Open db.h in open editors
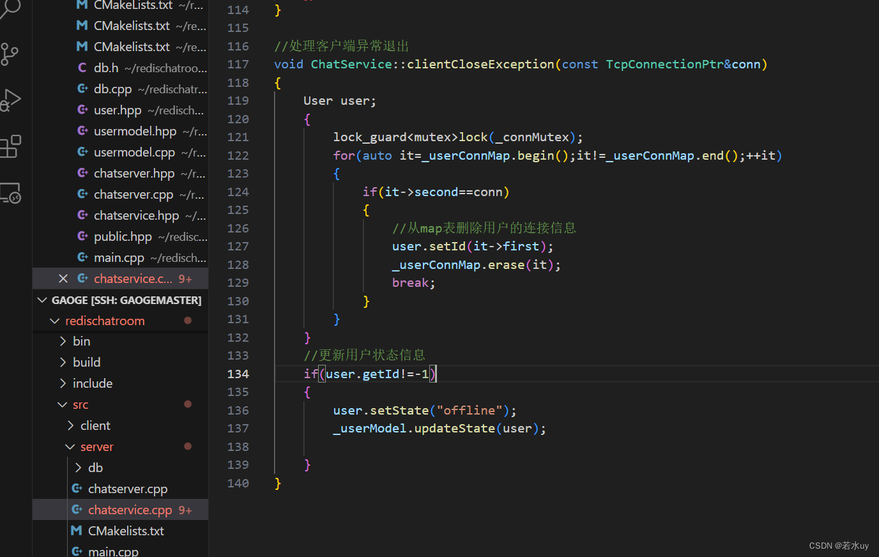This screenshot has height=557, width=879. [x=120, y=68]
